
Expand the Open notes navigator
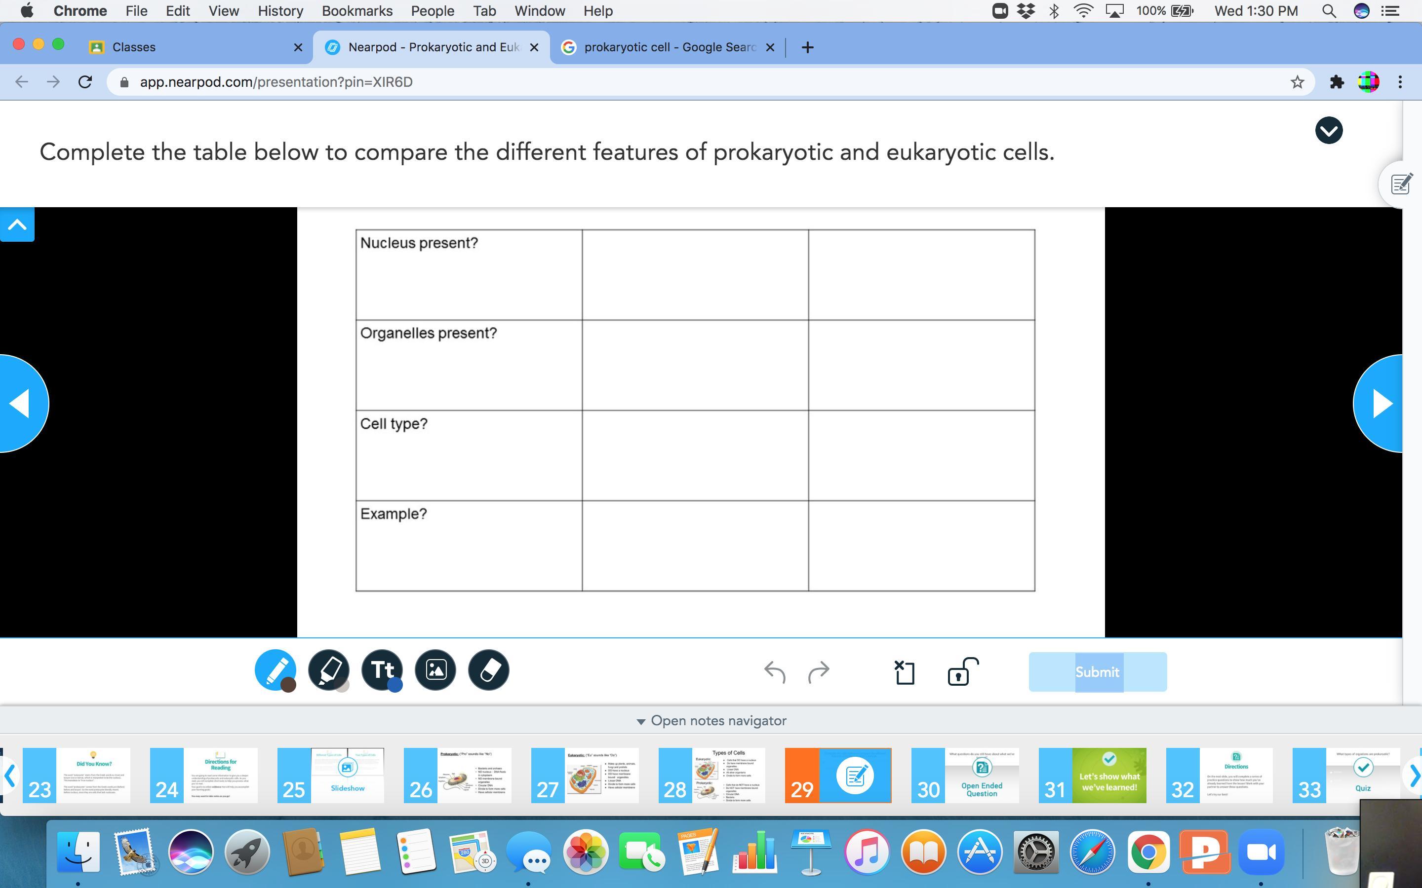711,721
